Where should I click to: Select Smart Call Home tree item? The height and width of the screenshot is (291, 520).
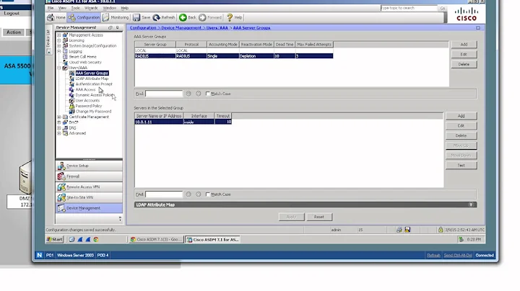tap(82, 57)
